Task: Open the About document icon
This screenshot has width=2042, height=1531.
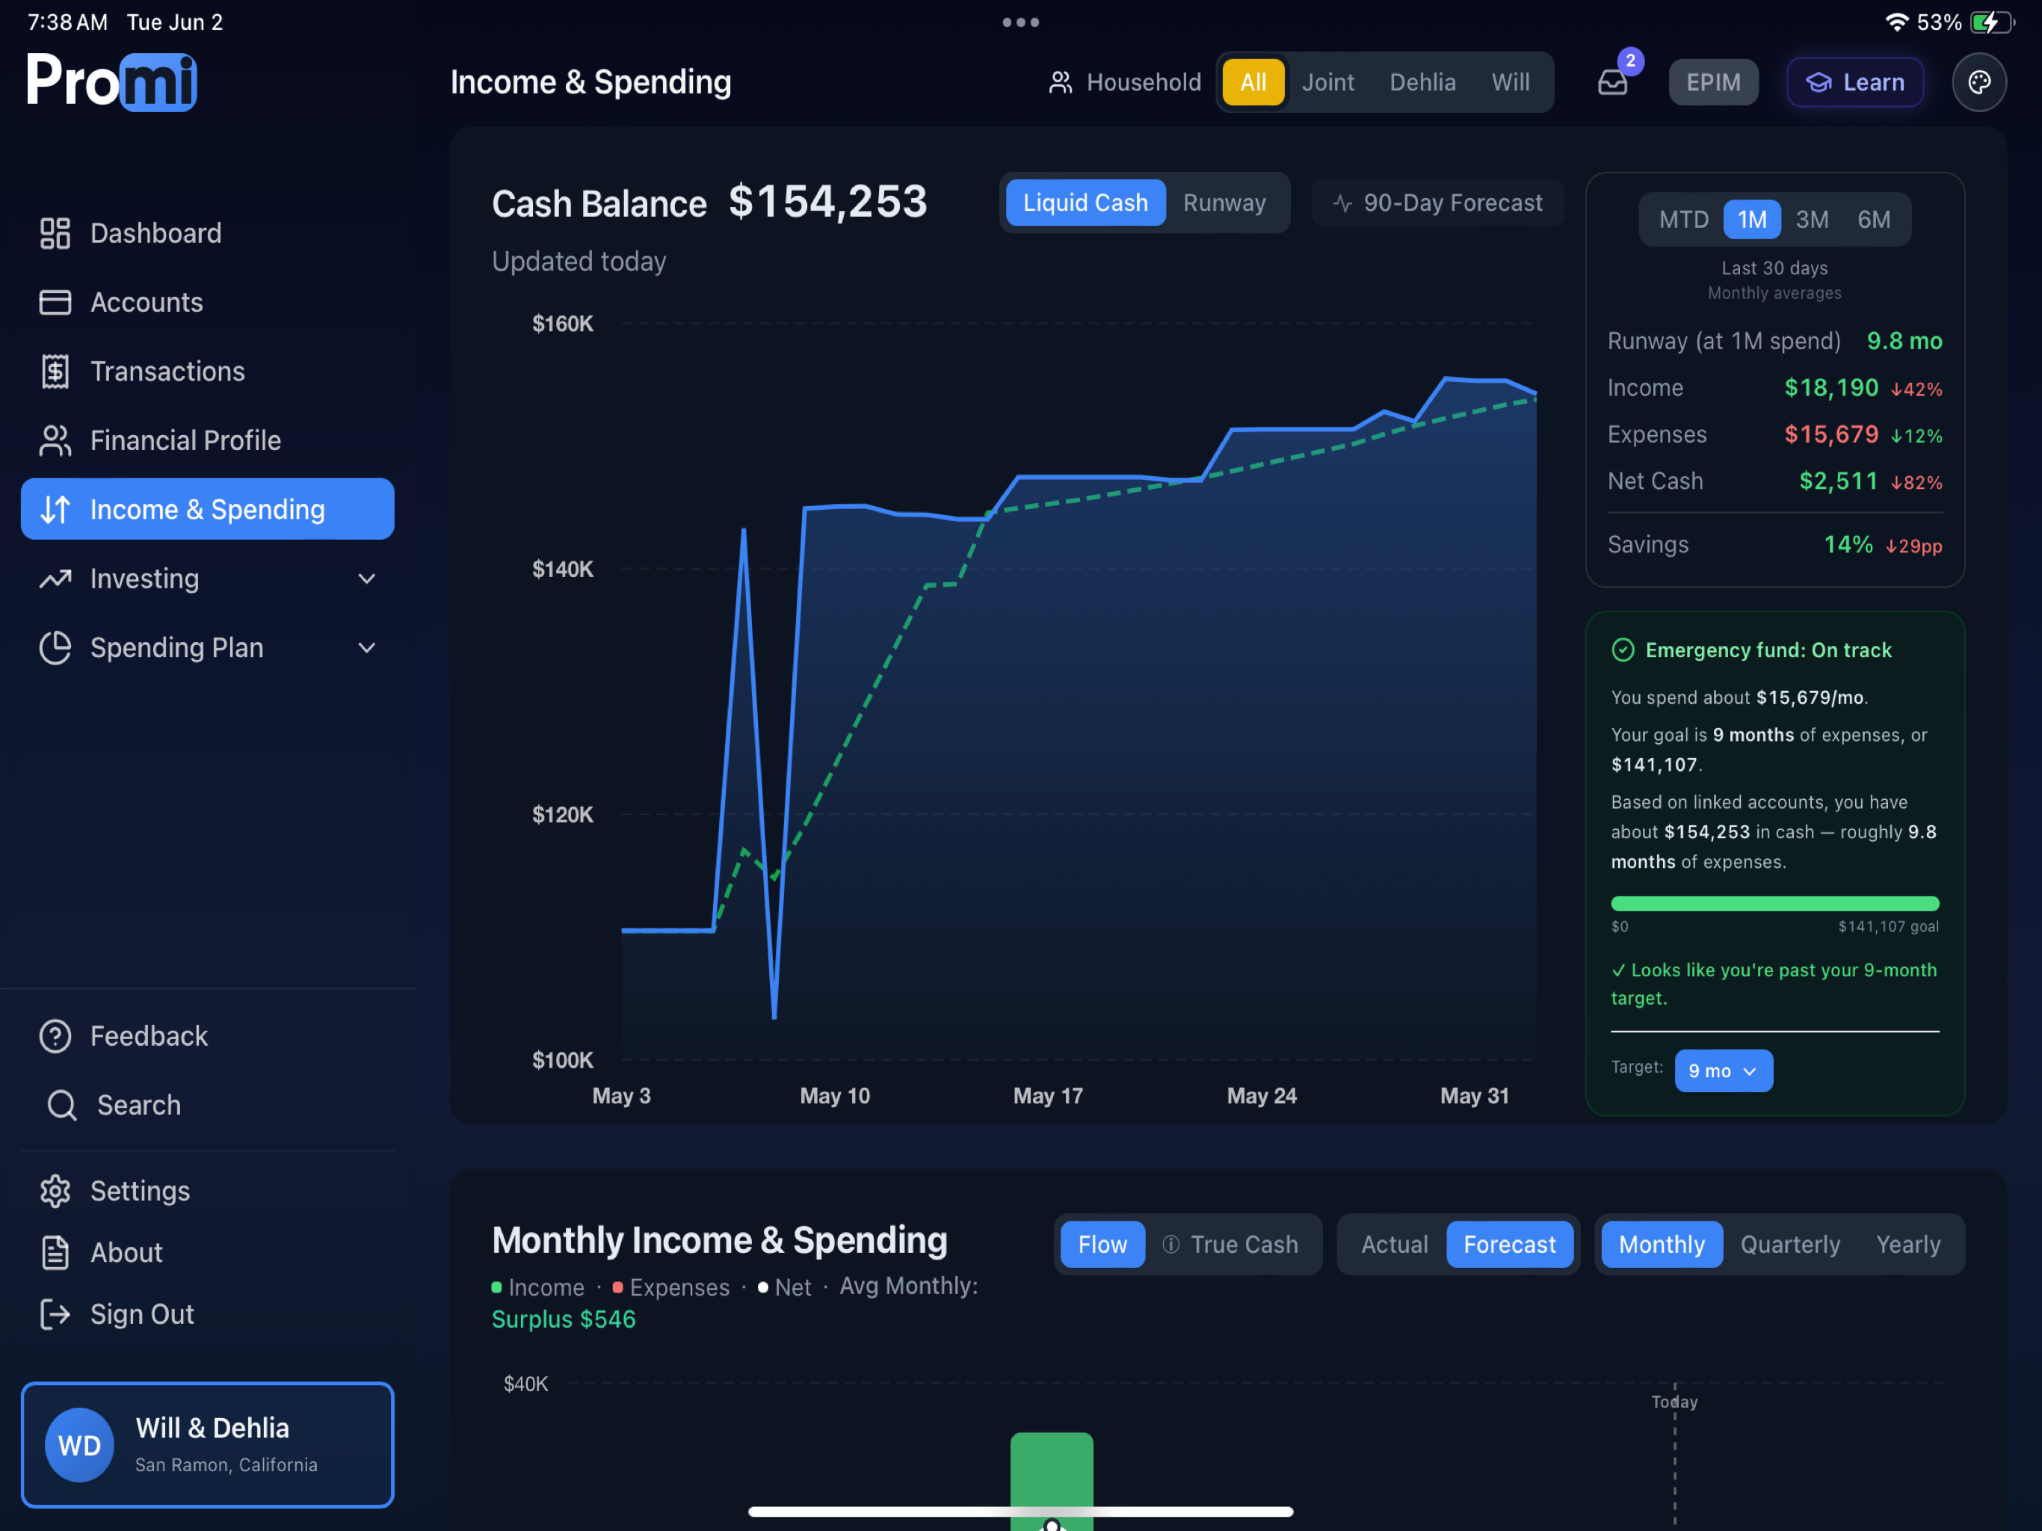Action: click(x=55, y=1253)
